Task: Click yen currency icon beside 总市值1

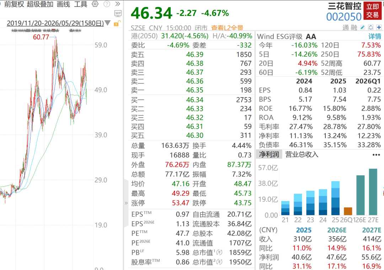Action: pos(219,252)
